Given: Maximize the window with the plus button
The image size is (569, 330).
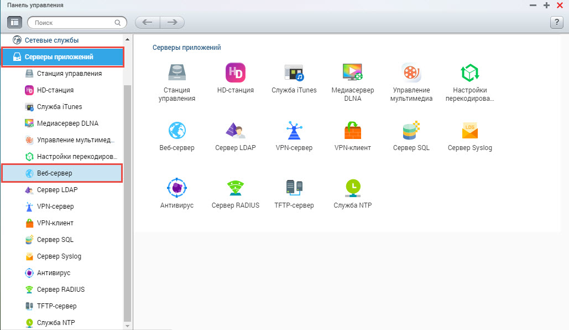Looking at the screenshot, I should pos(546,6).
